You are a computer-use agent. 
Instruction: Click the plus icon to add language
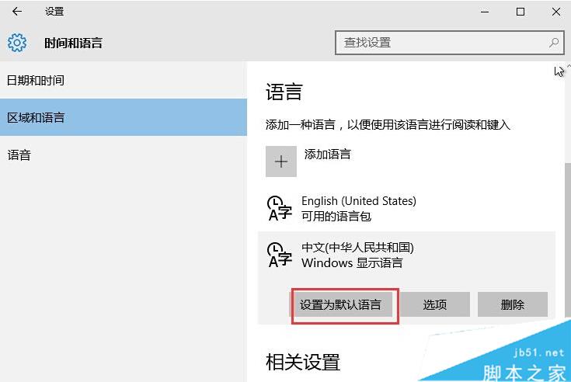coord(280,161)
